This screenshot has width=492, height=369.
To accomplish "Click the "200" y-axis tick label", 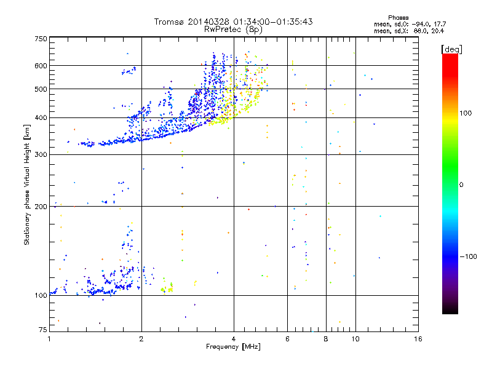I will pos(41,207).
